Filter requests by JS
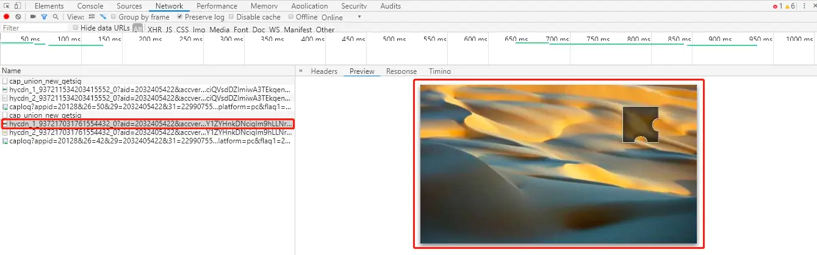Image resolution: width=817 pixels, height=255 pixels. point(170,29)
